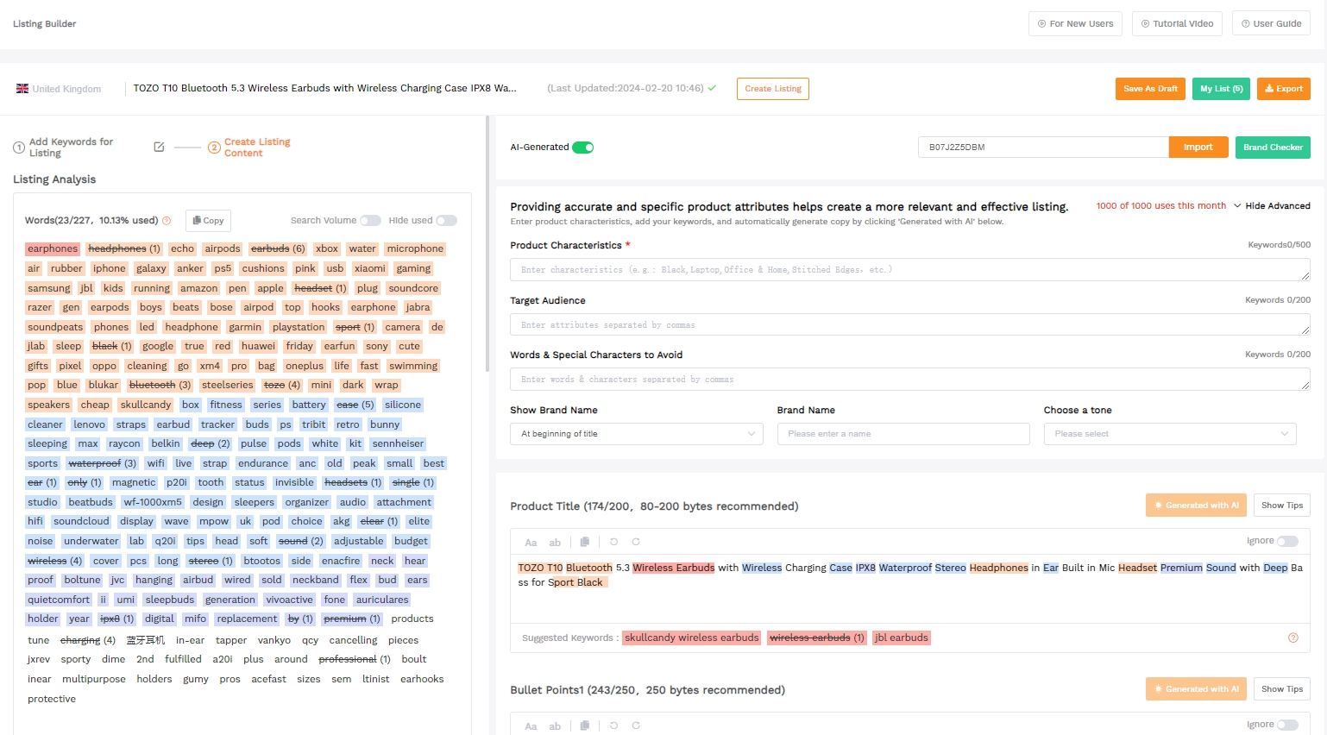The width and height of the screenshot is (1327, 735).
Task: Redo changes in the Product Title editor
Action: [637, 542]
